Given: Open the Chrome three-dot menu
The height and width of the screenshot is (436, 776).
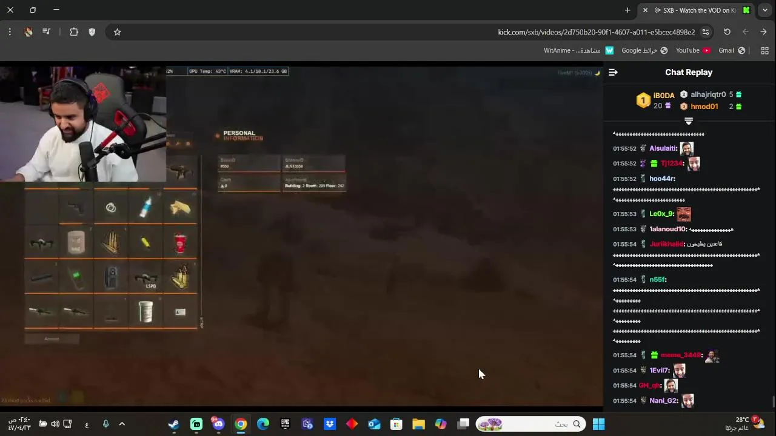Looking at the screenshot, I should 10,32.
